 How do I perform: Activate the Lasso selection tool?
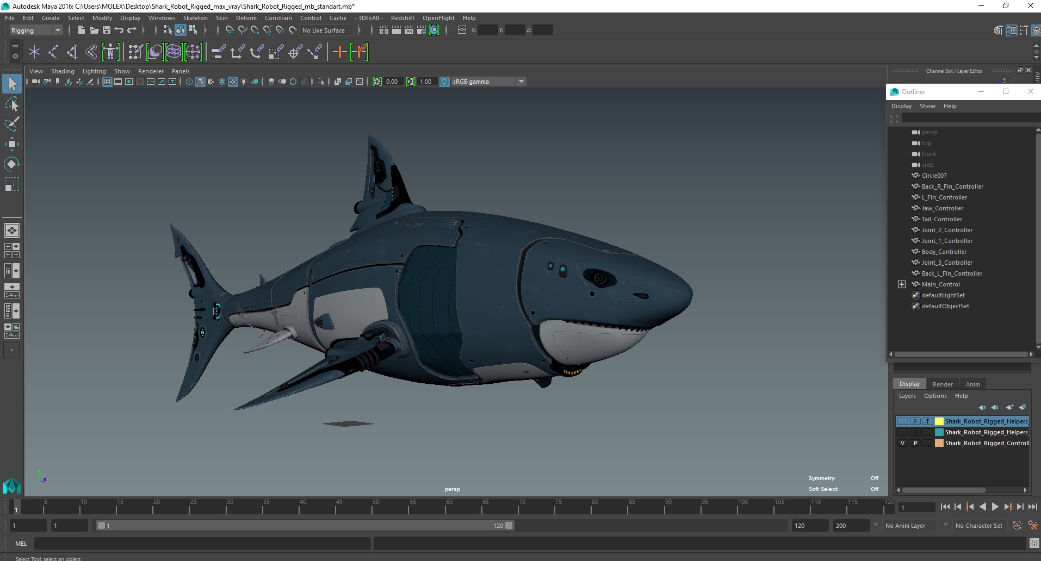pyautogui.click(x=12, y=104)
